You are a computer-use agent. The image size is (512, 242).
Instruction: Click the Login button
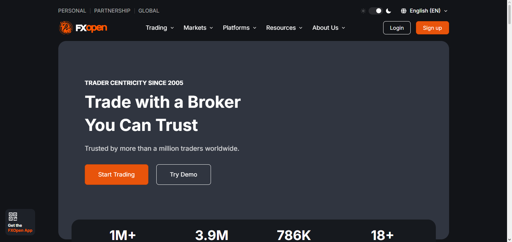(397, 28)
